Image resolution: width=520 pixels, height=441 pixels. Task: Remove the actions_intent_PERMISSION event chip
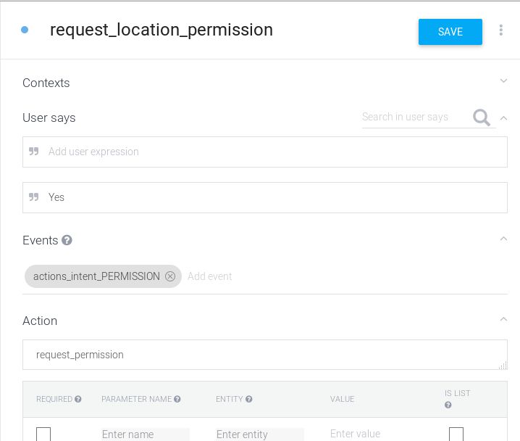click(170, 276)
